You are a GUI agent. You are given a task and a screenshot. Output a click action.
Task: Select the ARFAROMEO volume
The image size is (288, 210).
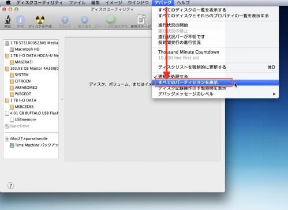[x=24, y=88]
